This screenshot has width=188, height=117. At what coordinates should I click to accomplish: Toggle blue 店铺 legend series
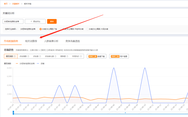coord(40,63)
